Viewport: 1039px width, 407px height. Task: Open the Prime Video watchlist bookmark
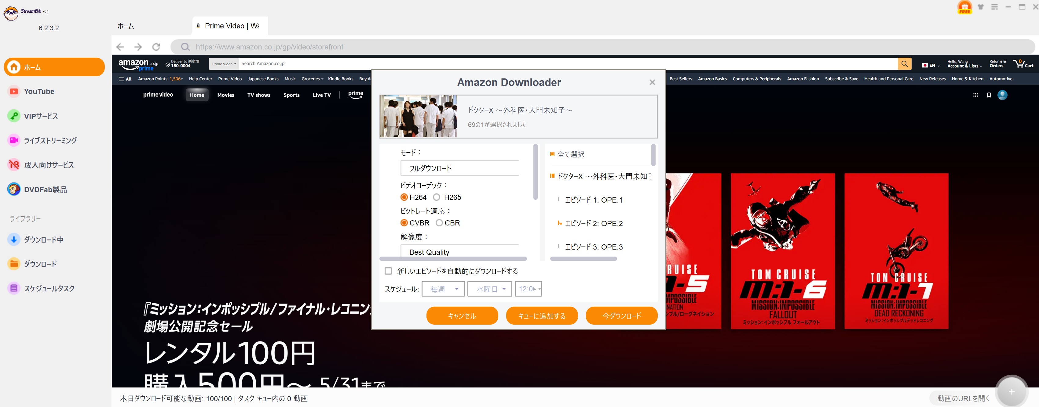(989, 95)
